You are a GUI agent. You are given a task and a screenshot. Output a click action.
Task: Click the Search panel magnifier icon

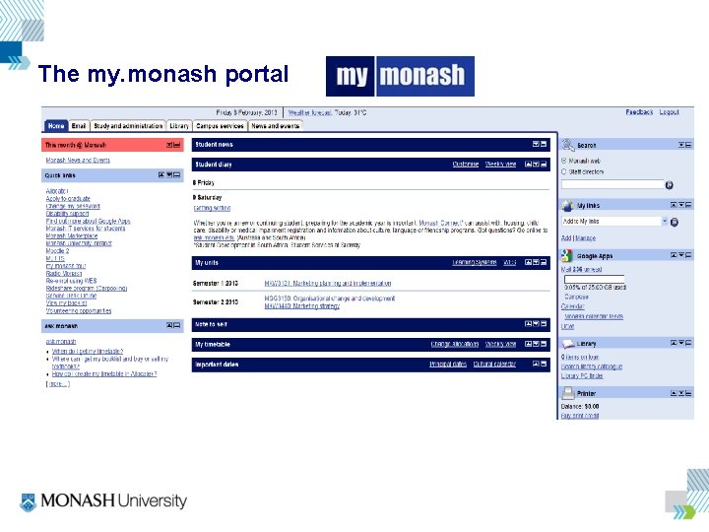pos(567,145)
